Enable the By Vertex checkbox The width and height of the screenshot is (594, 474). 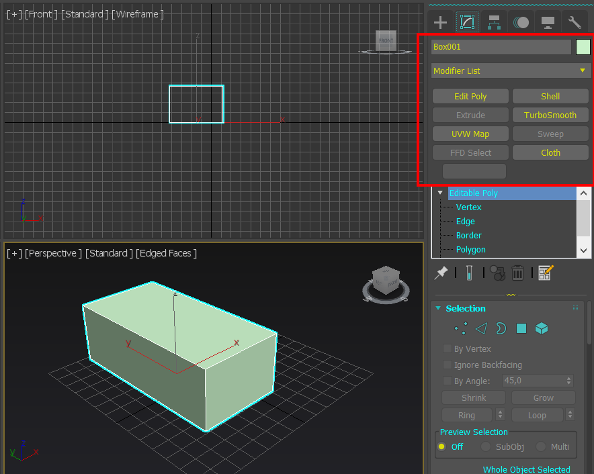448,348
